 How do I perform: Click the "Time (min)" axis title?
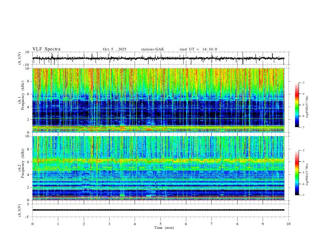pos(164,228)
